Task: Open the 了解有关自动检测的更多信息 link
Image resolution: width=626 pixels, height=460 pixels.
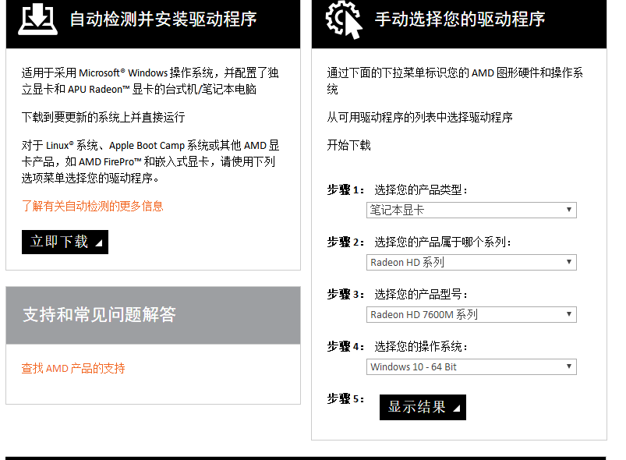Action: click(92, 206)
